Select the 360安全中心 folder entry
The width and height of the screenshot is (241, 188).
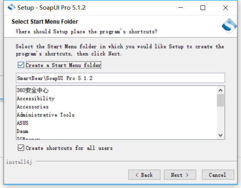coord(116,90)
